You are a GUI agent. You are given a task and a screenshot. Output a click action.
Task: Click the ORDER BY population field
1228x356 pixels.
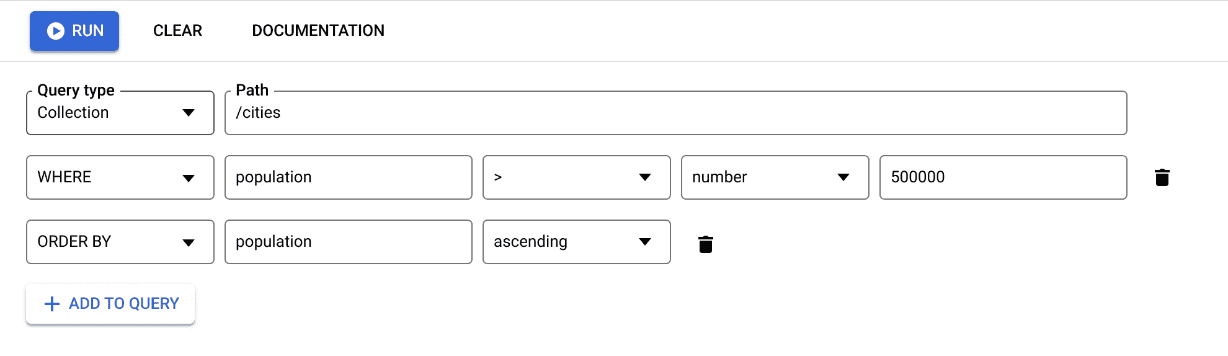point(348,242)
